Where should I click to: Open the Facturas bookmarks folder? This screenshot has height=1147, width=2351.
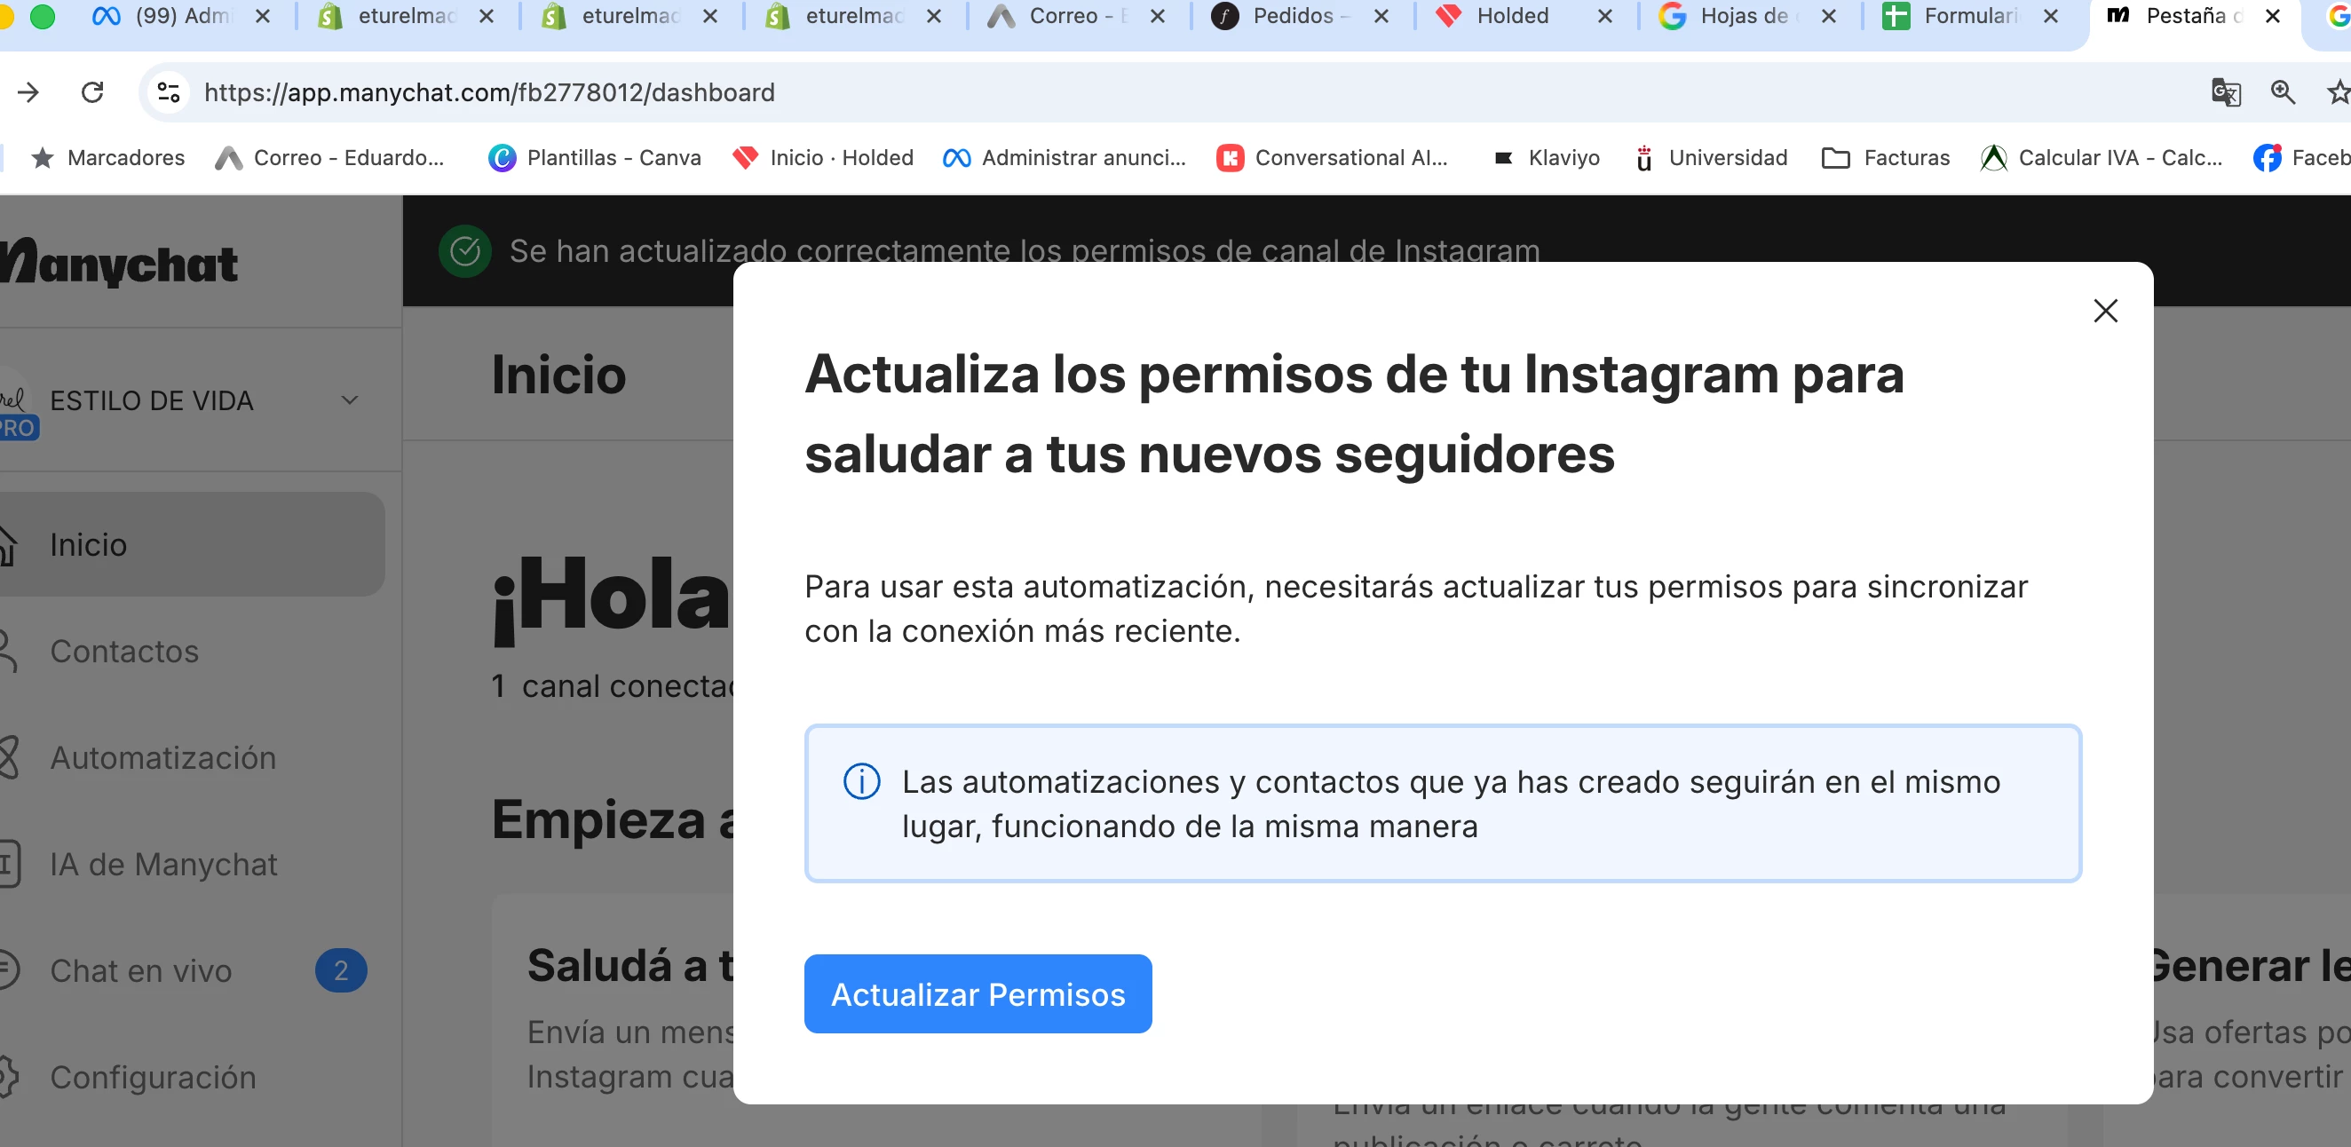pyautogui.click(x=1886, y=158)
